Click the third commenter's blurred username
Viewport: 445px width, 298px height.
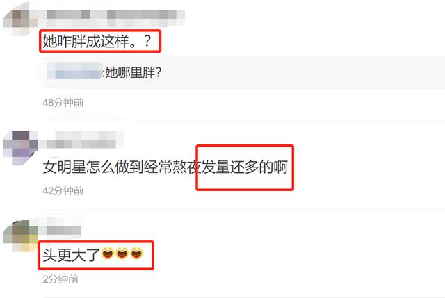63,230
